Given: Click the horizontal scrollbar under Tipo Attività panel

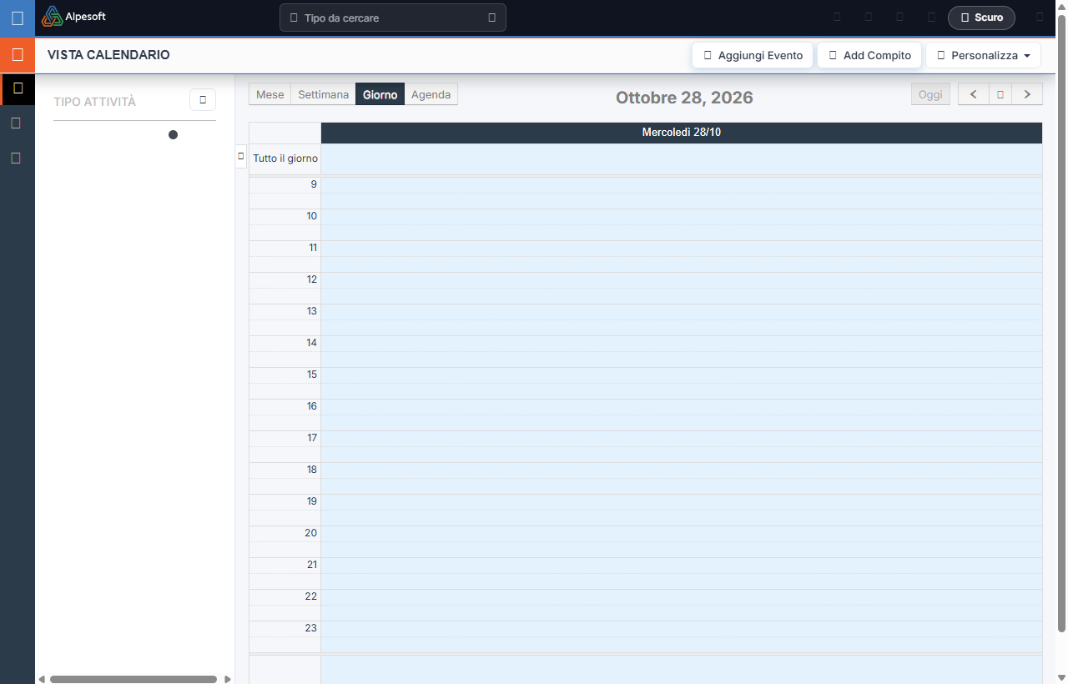Looking at the screenshot, I should pyautogui.click(x=133, y=679).
